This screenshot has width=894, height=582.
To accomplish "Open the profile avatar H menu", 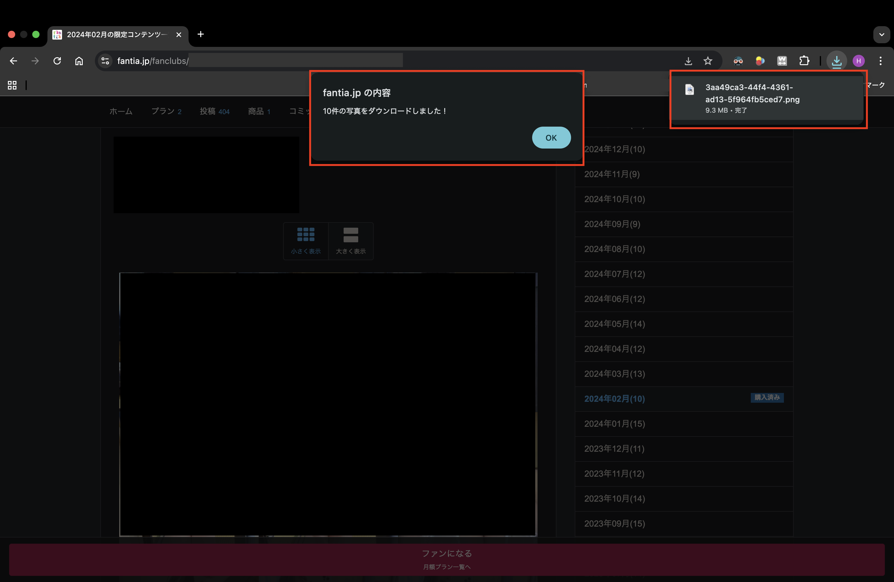I will 858,61.
